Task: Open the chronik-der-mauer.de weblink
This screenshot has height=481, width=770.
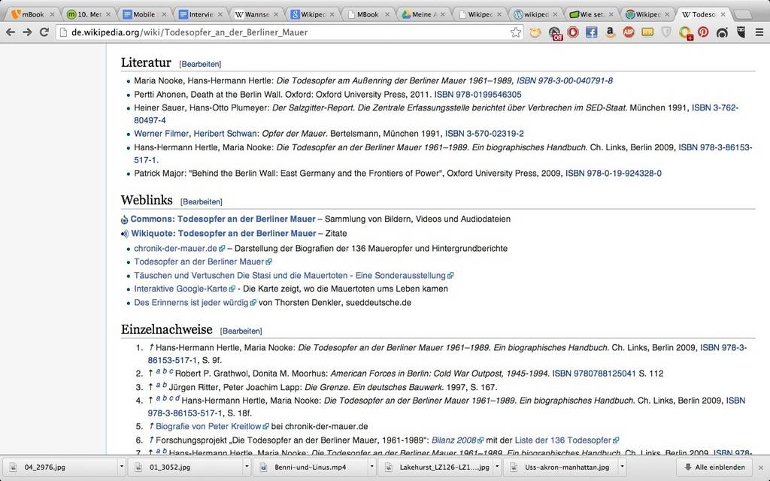Action: pos(175,248)
